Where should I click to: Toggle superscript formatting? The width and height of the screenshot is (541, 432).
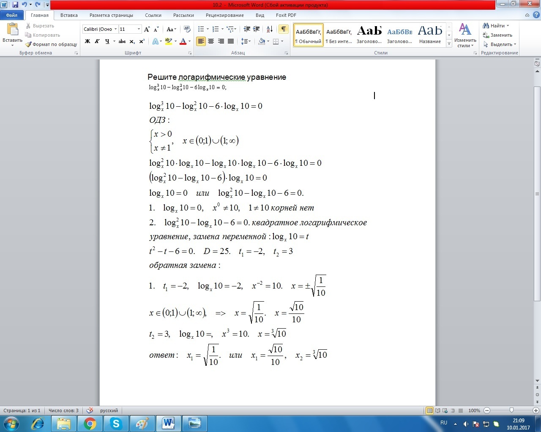(x=142, y=41)
